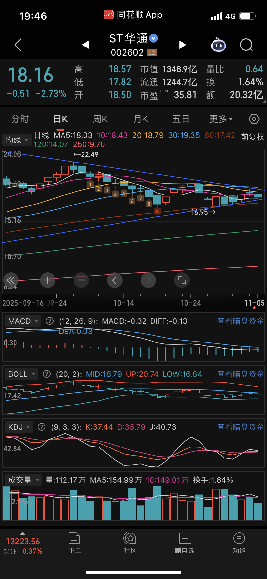The image size is (267, 579).
Task: Switch to the 五日 tab
Action: point(181,119)
